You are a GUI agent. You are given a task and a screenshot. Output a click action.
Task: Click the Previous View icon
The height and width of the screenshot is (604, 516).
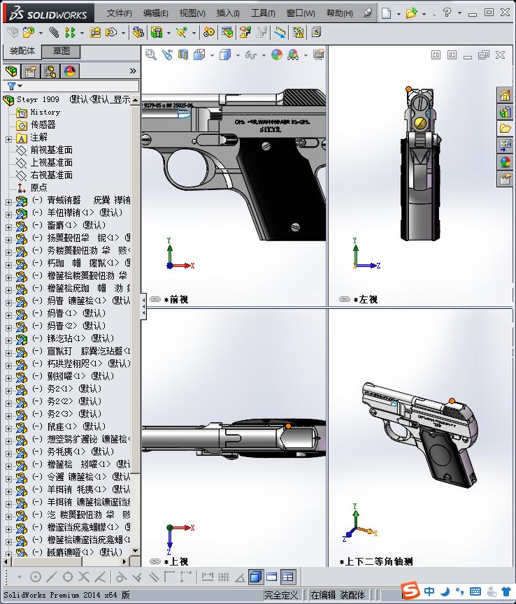167,55
